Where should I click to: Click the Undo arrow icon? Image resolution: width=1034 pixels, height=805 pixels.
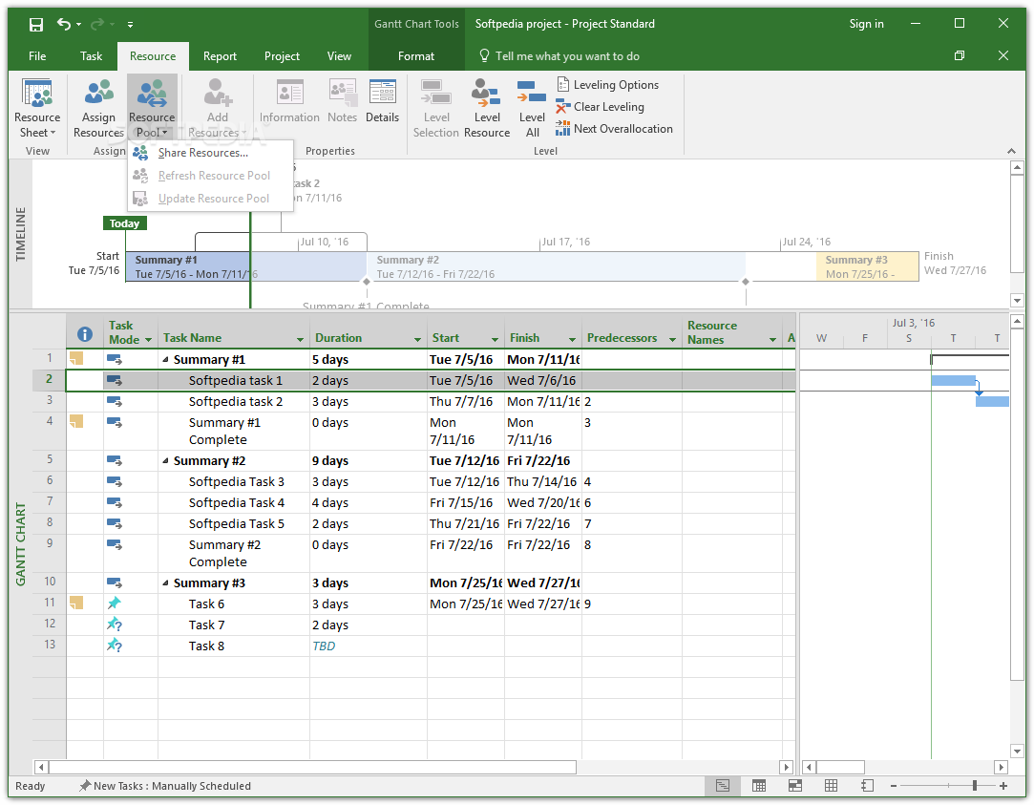pos(63,25)
